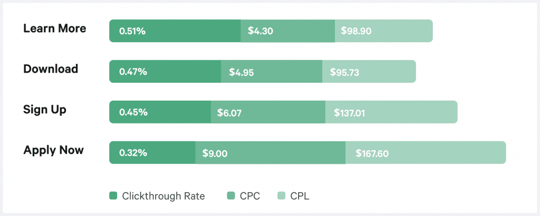
Task: Click the CPC legend color swatch
Action: pyautogui.click(x=230, y=197)
